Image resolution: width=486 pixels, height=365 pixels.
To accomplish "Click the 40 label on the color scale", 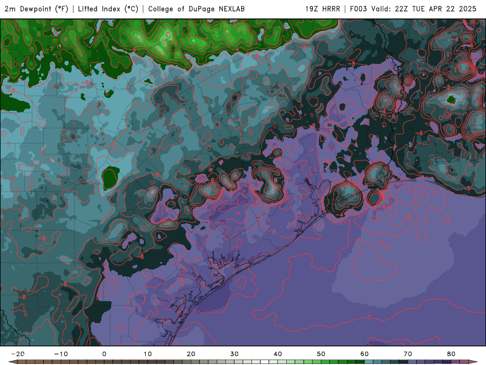I will (x=278, y=354).
